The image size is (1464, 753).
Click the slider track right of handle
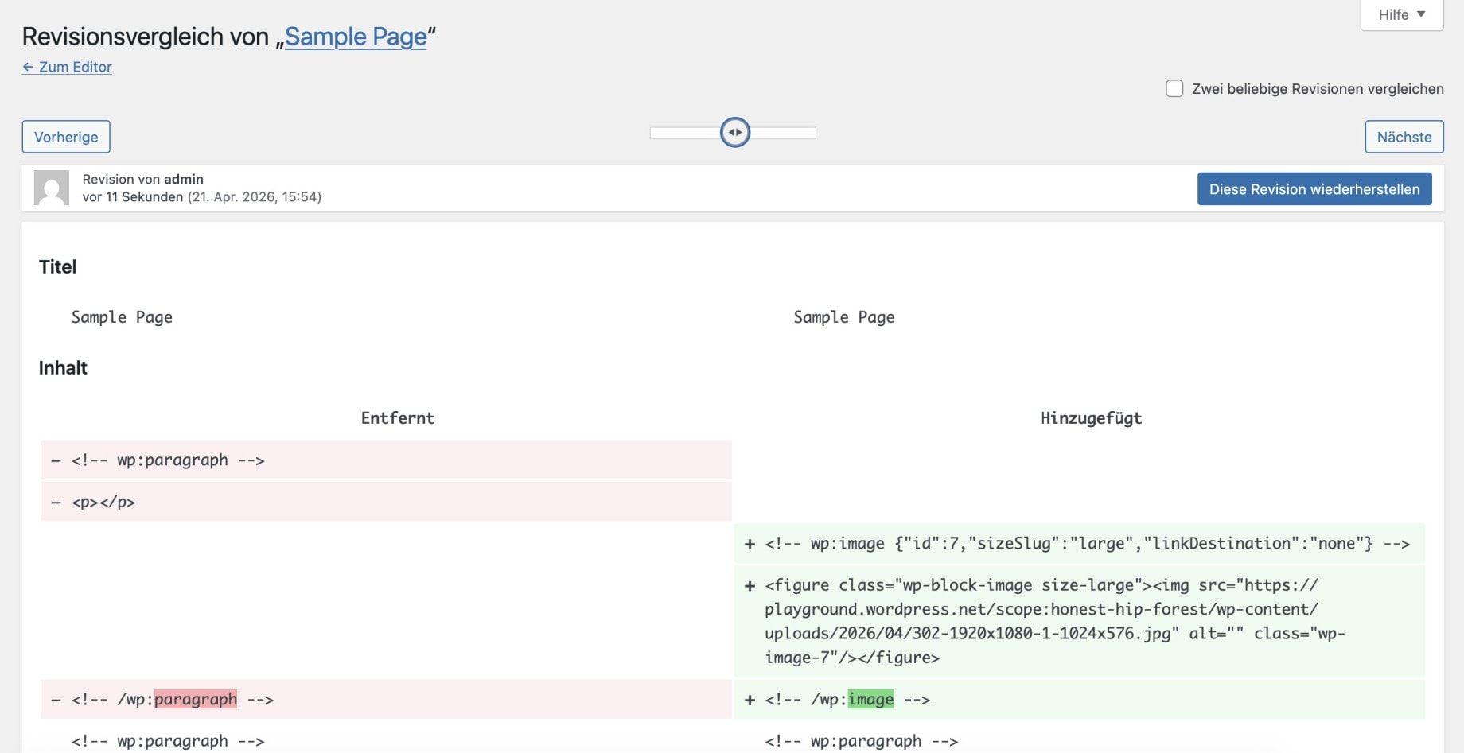(783, 133)
